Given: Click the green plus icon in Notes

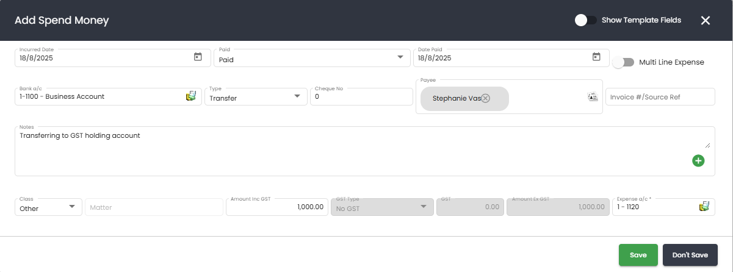Looking at the screenshot, I should click(698, 161).
